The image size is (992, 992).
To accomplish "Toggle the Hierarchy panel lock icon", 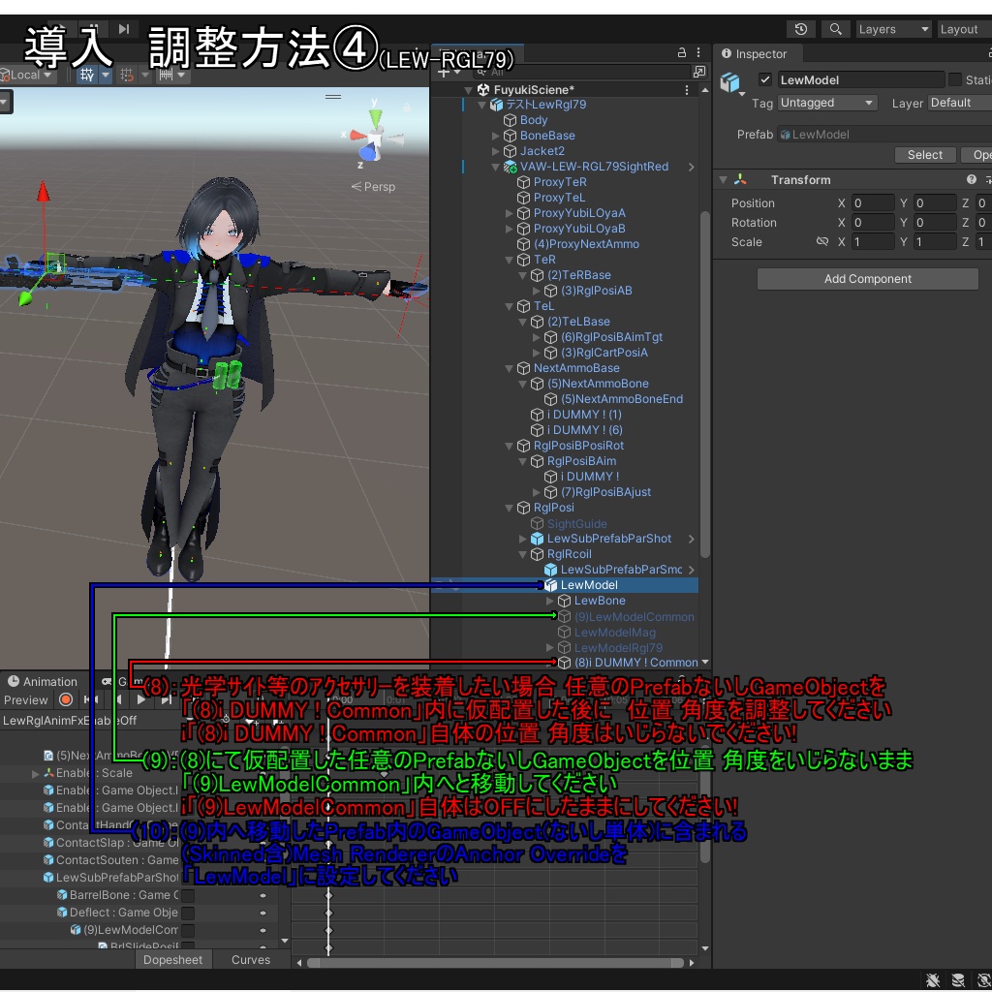I will click(681, 52).
